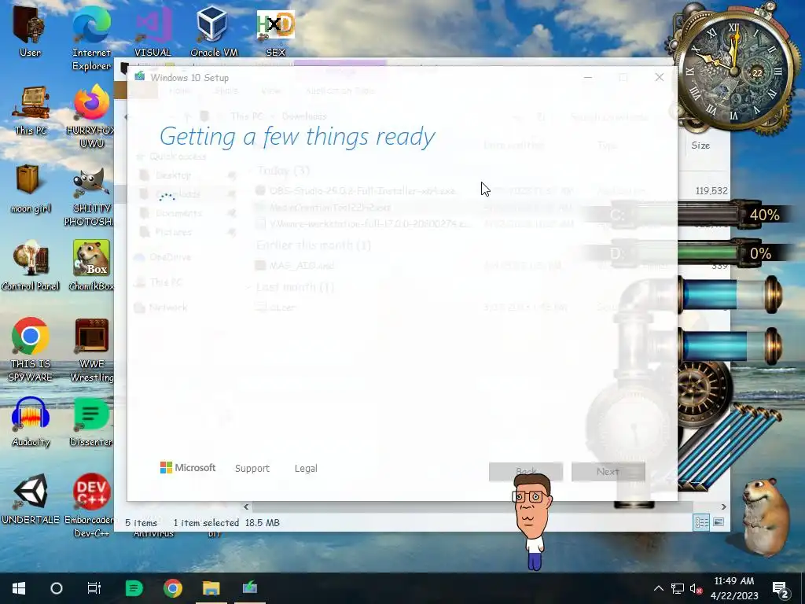Switch Explorer to details view
805x604 pixels.
tap(701, 522)
